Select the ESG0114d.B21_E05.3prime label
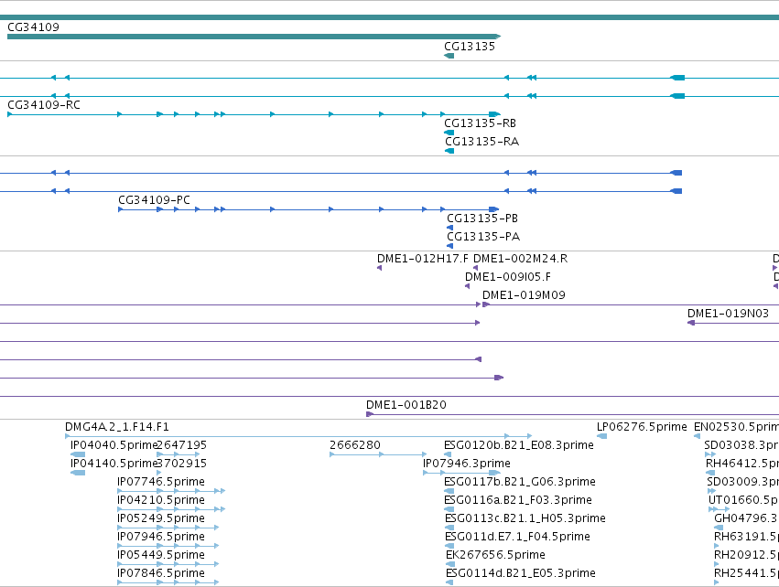 tap(520, 574)
